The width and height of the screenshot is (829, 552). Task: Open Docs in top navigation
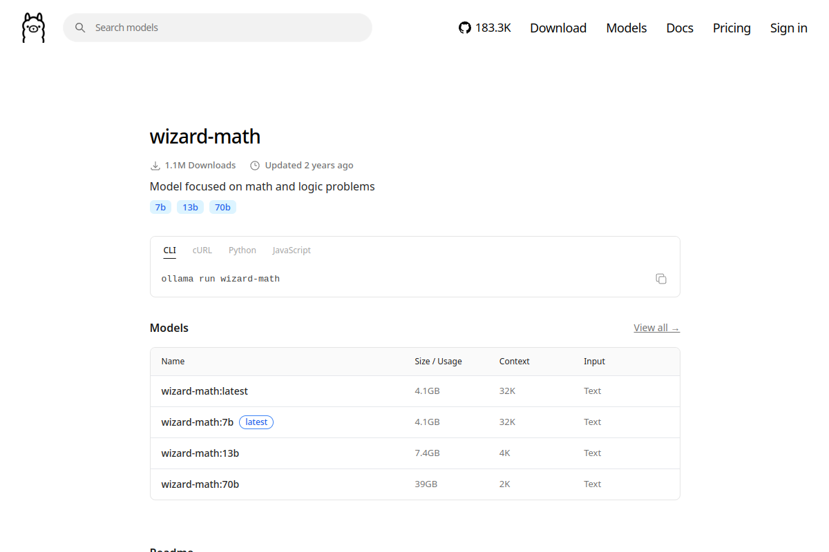pyautogui.click(x=680, y=28)
